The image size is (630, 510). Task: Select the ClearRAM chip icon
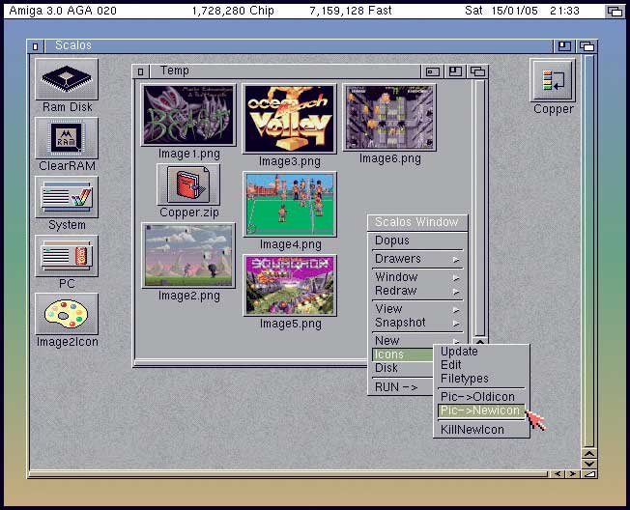click(x=67, y=138)
